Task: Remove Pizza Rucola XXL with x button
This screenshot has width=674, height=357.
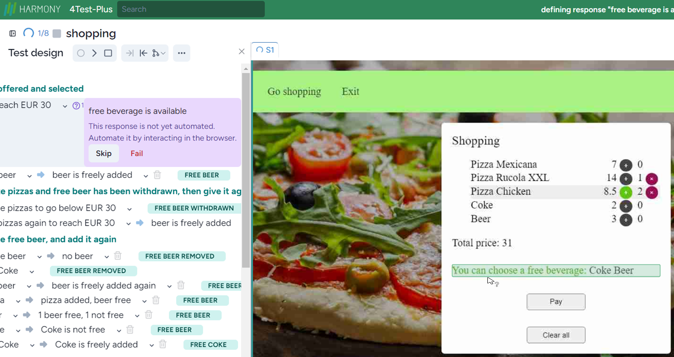Action: [652, 179]
